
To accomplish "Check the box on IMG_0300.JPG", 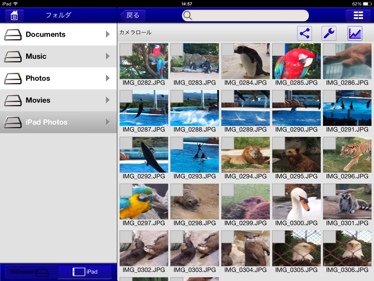I will 279,190.
